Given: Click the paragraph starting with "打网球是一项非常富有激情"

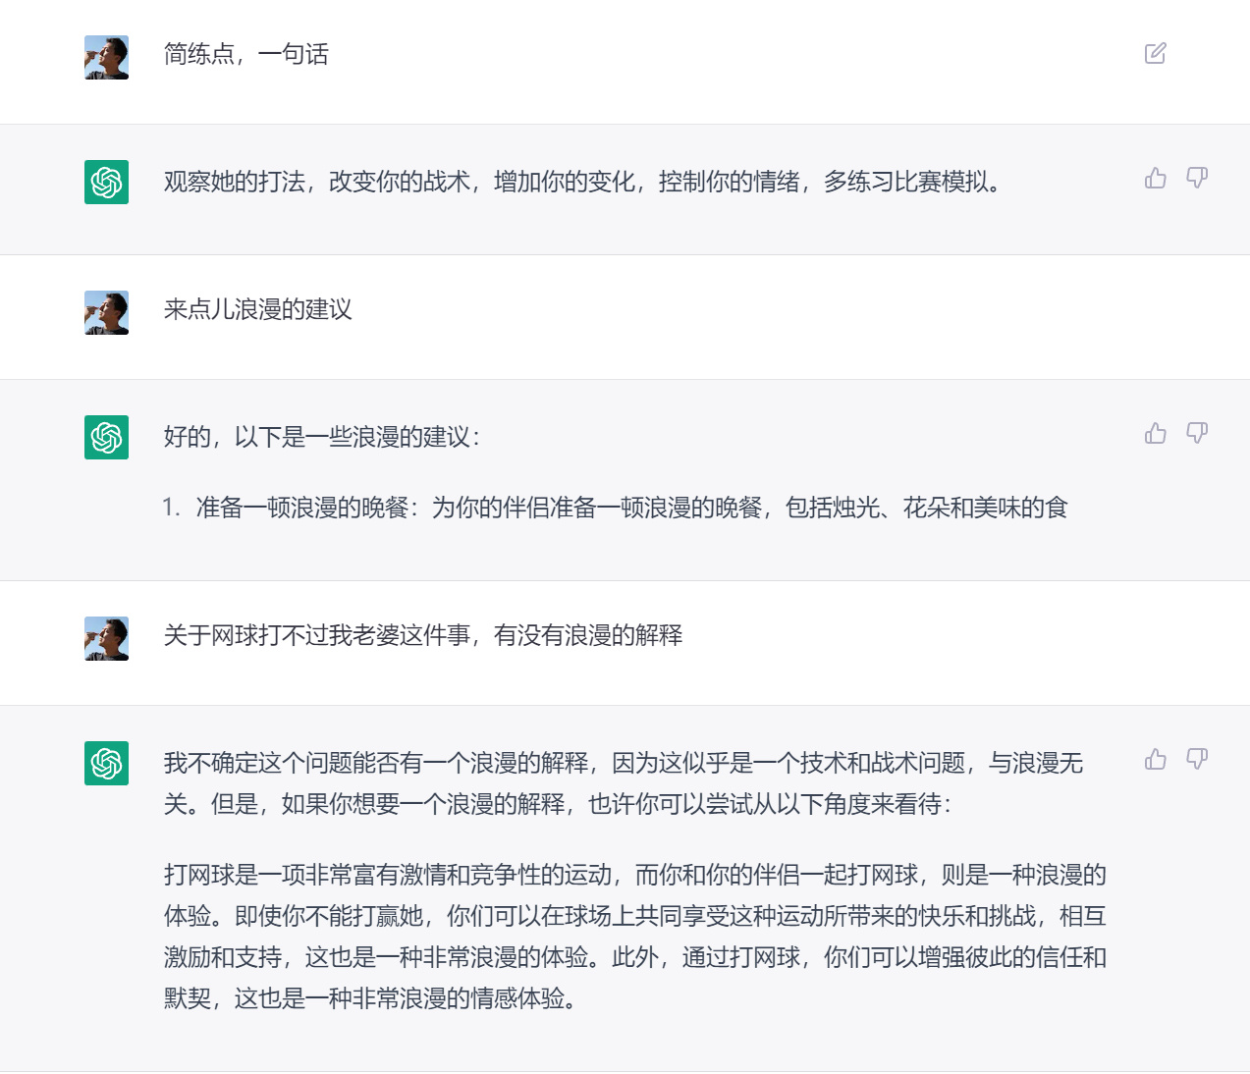Looking at the screenshot, I should tap(634, 937).
